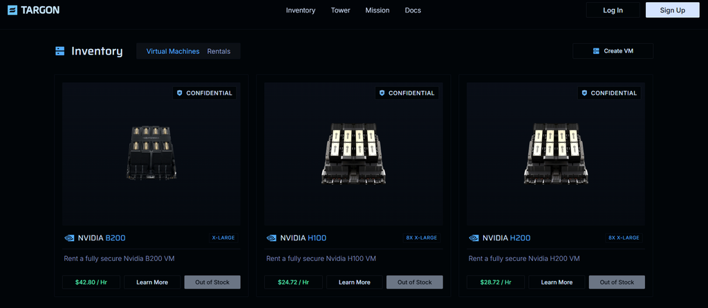The width and height of the screenshot is (708, 308).
Task: Click the NVIDIA H200 title
Action: [x=507, y=238]
